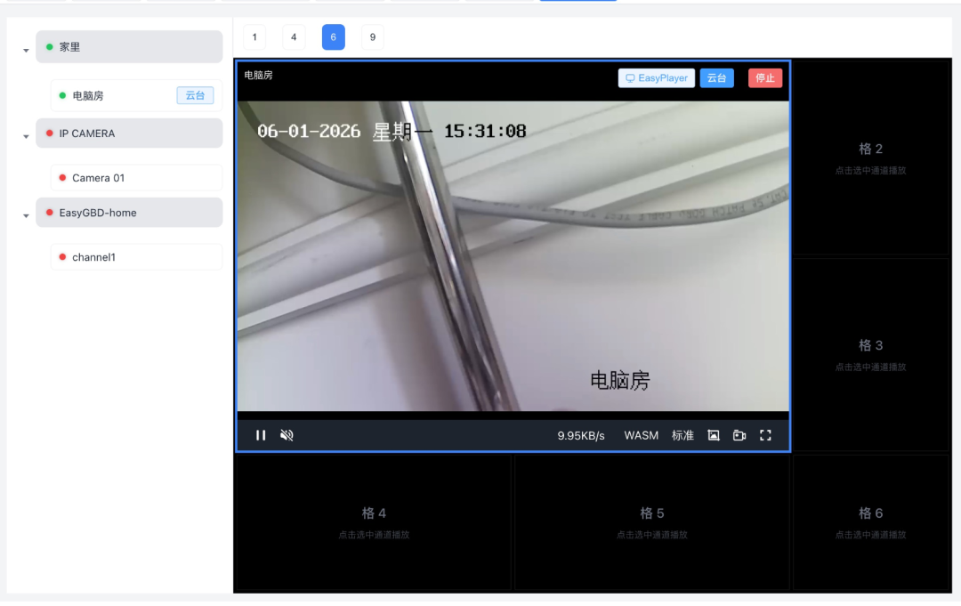Select the EasyGBD-home device node
This screenshot has width=961, height=606.
pos(129,213)
